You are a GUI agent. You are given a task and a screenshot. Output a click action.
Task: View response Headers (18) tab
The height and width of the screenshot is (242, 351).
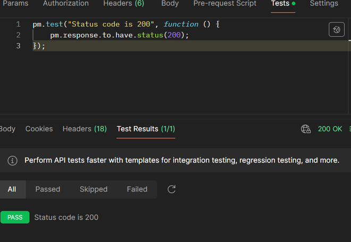point(85,129)
